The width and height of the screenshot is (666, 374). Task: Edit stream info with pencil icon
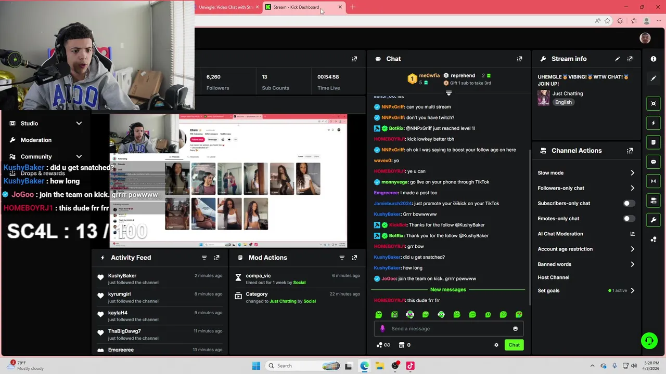(617, 59)
